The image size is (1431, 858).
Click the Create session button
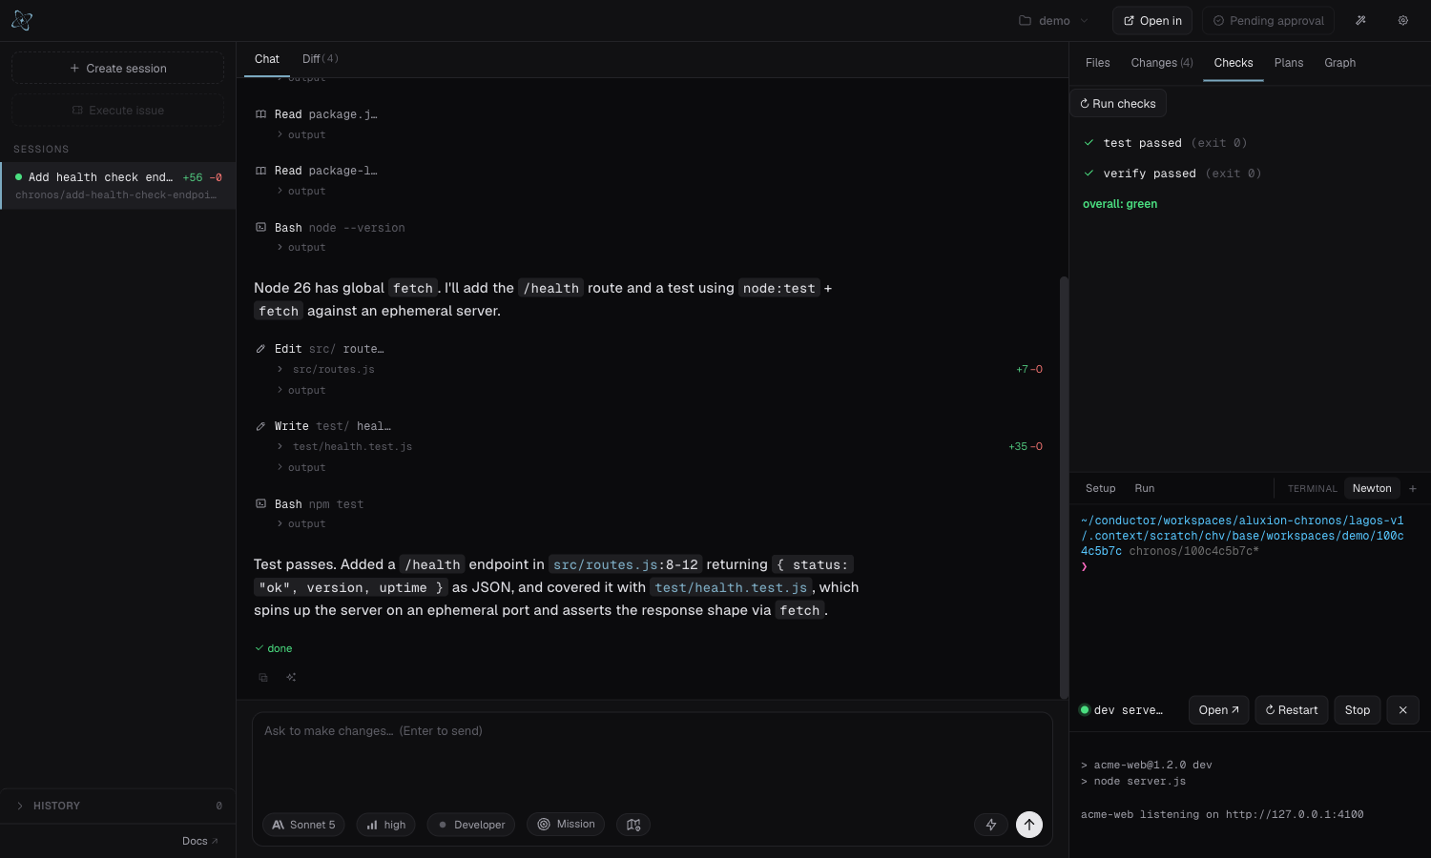(x=117, y=69)
